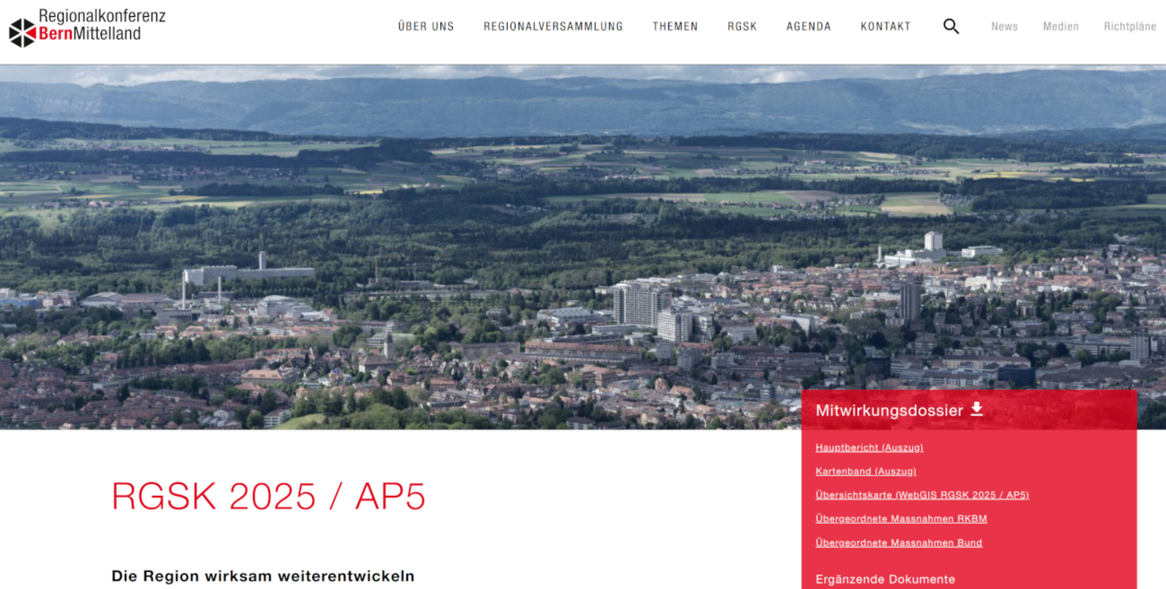This screenshot has width=1166, height=589.
Task: Open the Medien link
Action: click(x=1061, y=26)
